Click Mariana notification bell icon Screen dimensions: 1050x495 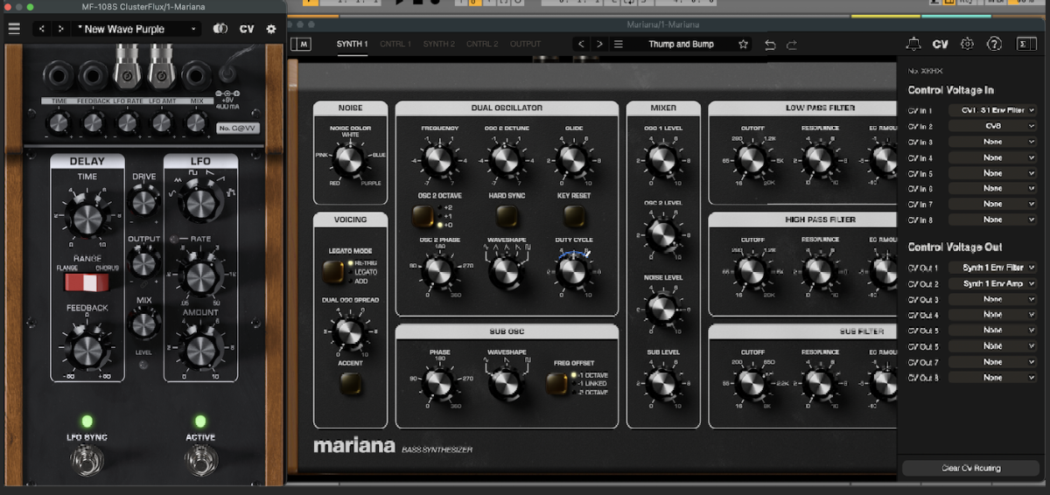tap(913, 44)
